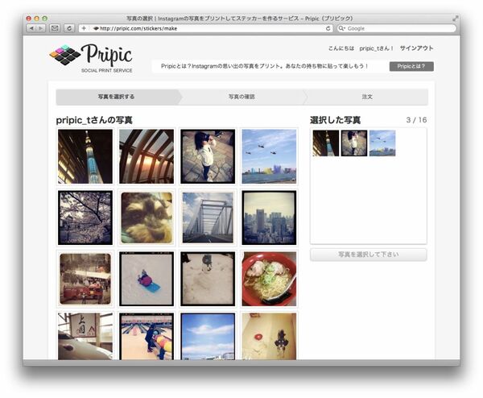Click the reload icon inside the address bar
This screenshot has width=483, height=398.
[x=328, y=28]
